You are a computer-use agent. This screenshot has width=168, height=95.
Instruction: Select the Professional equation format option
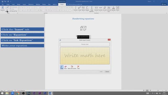13,7
